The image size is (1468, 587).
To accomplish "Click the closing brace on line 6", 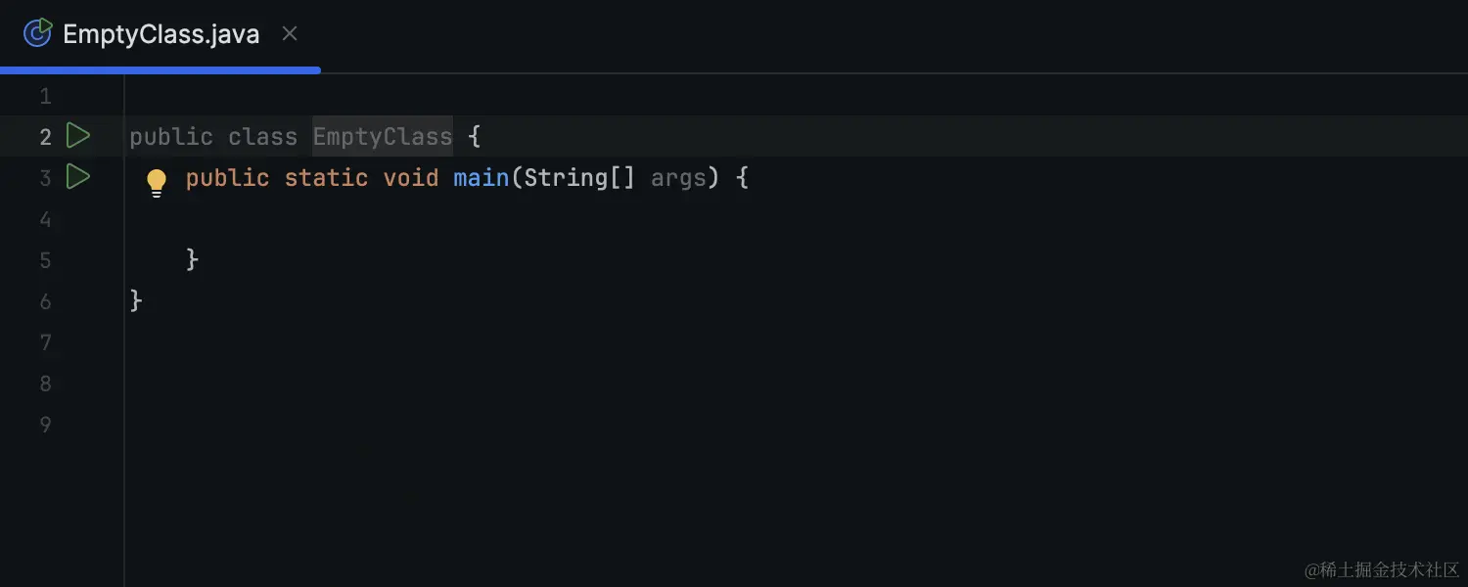I will click(x=135, y=300).
